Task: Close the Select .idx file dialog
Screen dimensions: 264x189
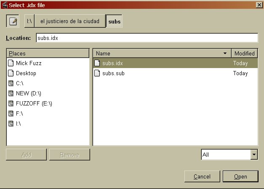Action: coord(259,5)
